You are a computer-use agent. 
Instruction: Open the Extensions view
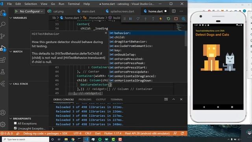click(x=3, y=60)
